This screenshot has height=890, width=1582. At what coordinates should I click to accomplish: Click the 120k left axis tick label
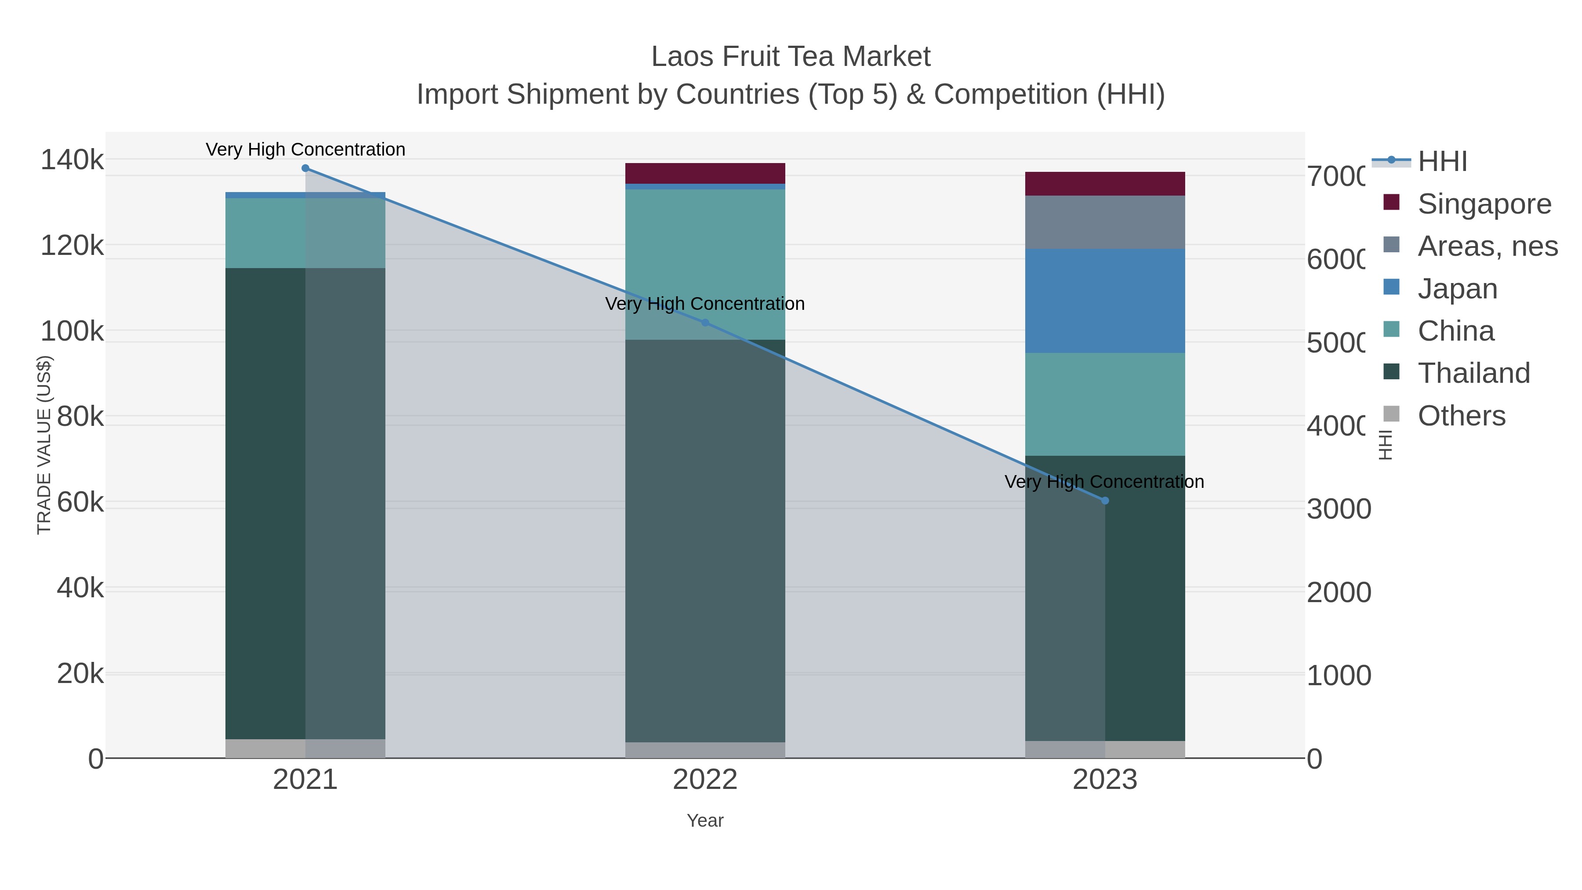click(72, 246)
